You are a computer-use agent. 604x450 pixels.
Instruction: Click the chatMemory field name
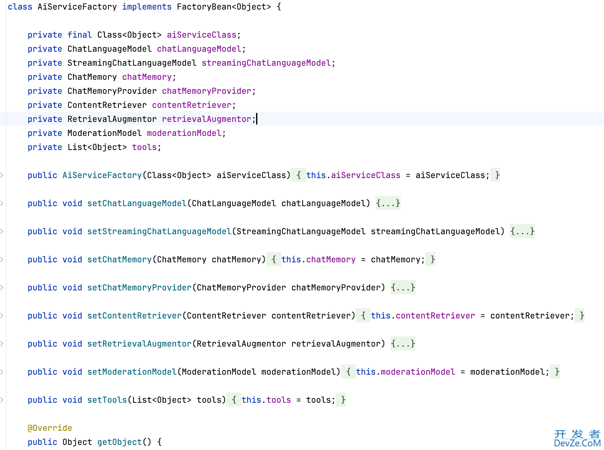pyautogui.click(x=147, y=77)
